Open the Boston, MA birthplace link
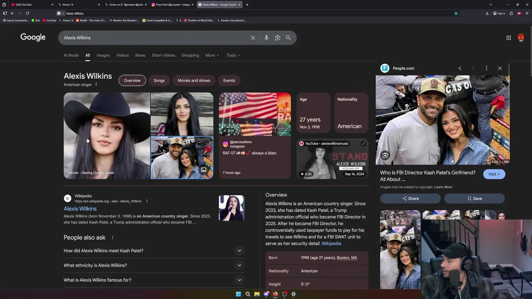Viewport: 532px width, 299px height. point(347,258)
